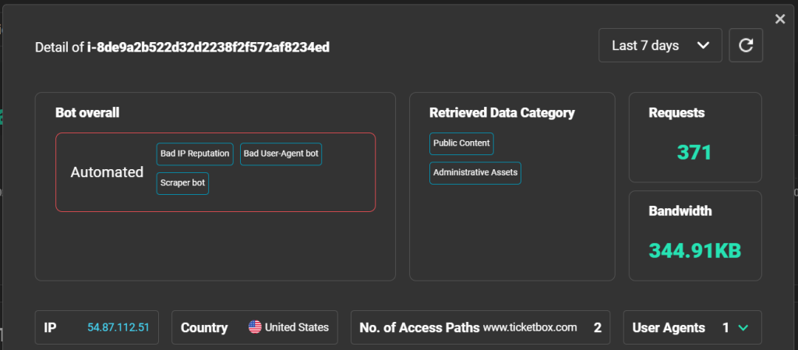Open the IP address 54.87.112.51 link

tap(117, 328)
